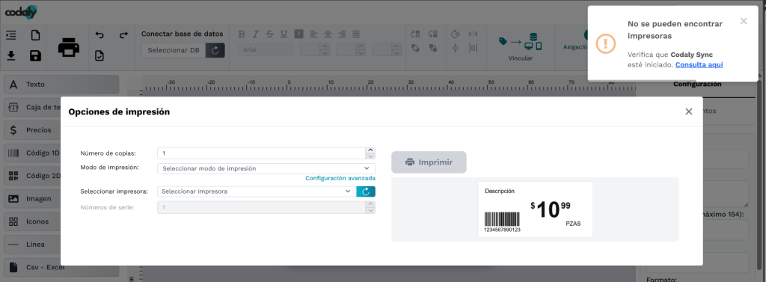Click the document checkmark icon
This screenshot has width=766, height=282.
(99, 55)
